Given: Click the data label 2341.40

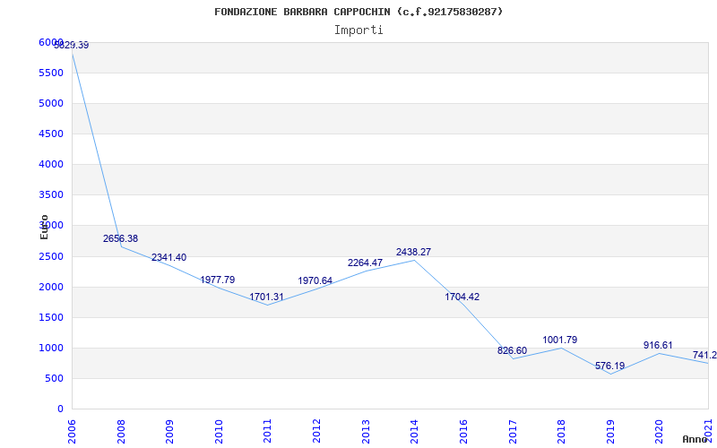Looking at the screenshot, I should (x=168, y=257).
